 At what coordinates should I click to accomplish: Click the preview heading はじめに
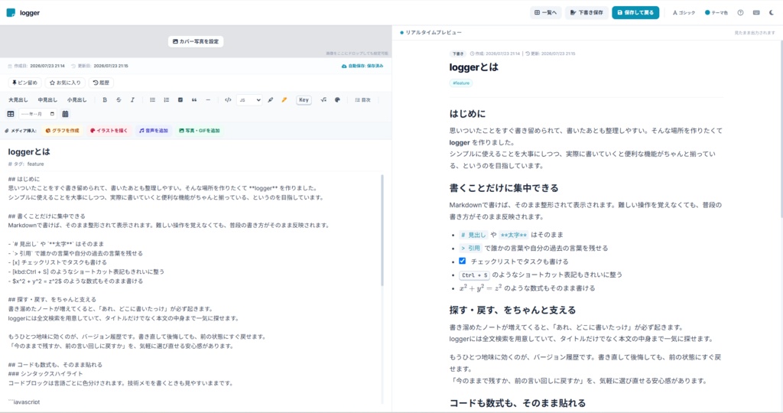pos(467,114)
